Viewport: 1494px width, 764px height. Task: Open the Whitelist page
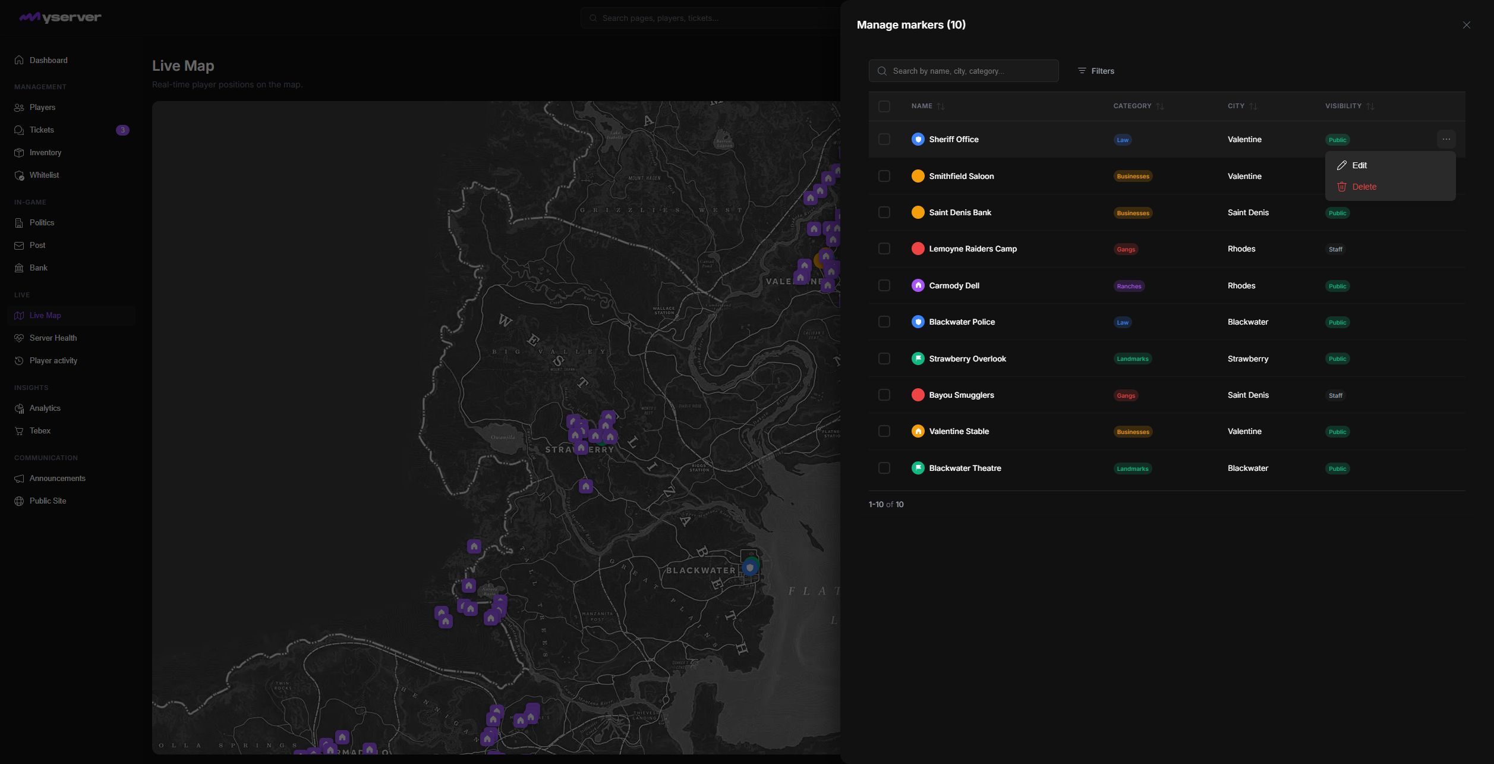pyautogui.click(x=71, y=175)
